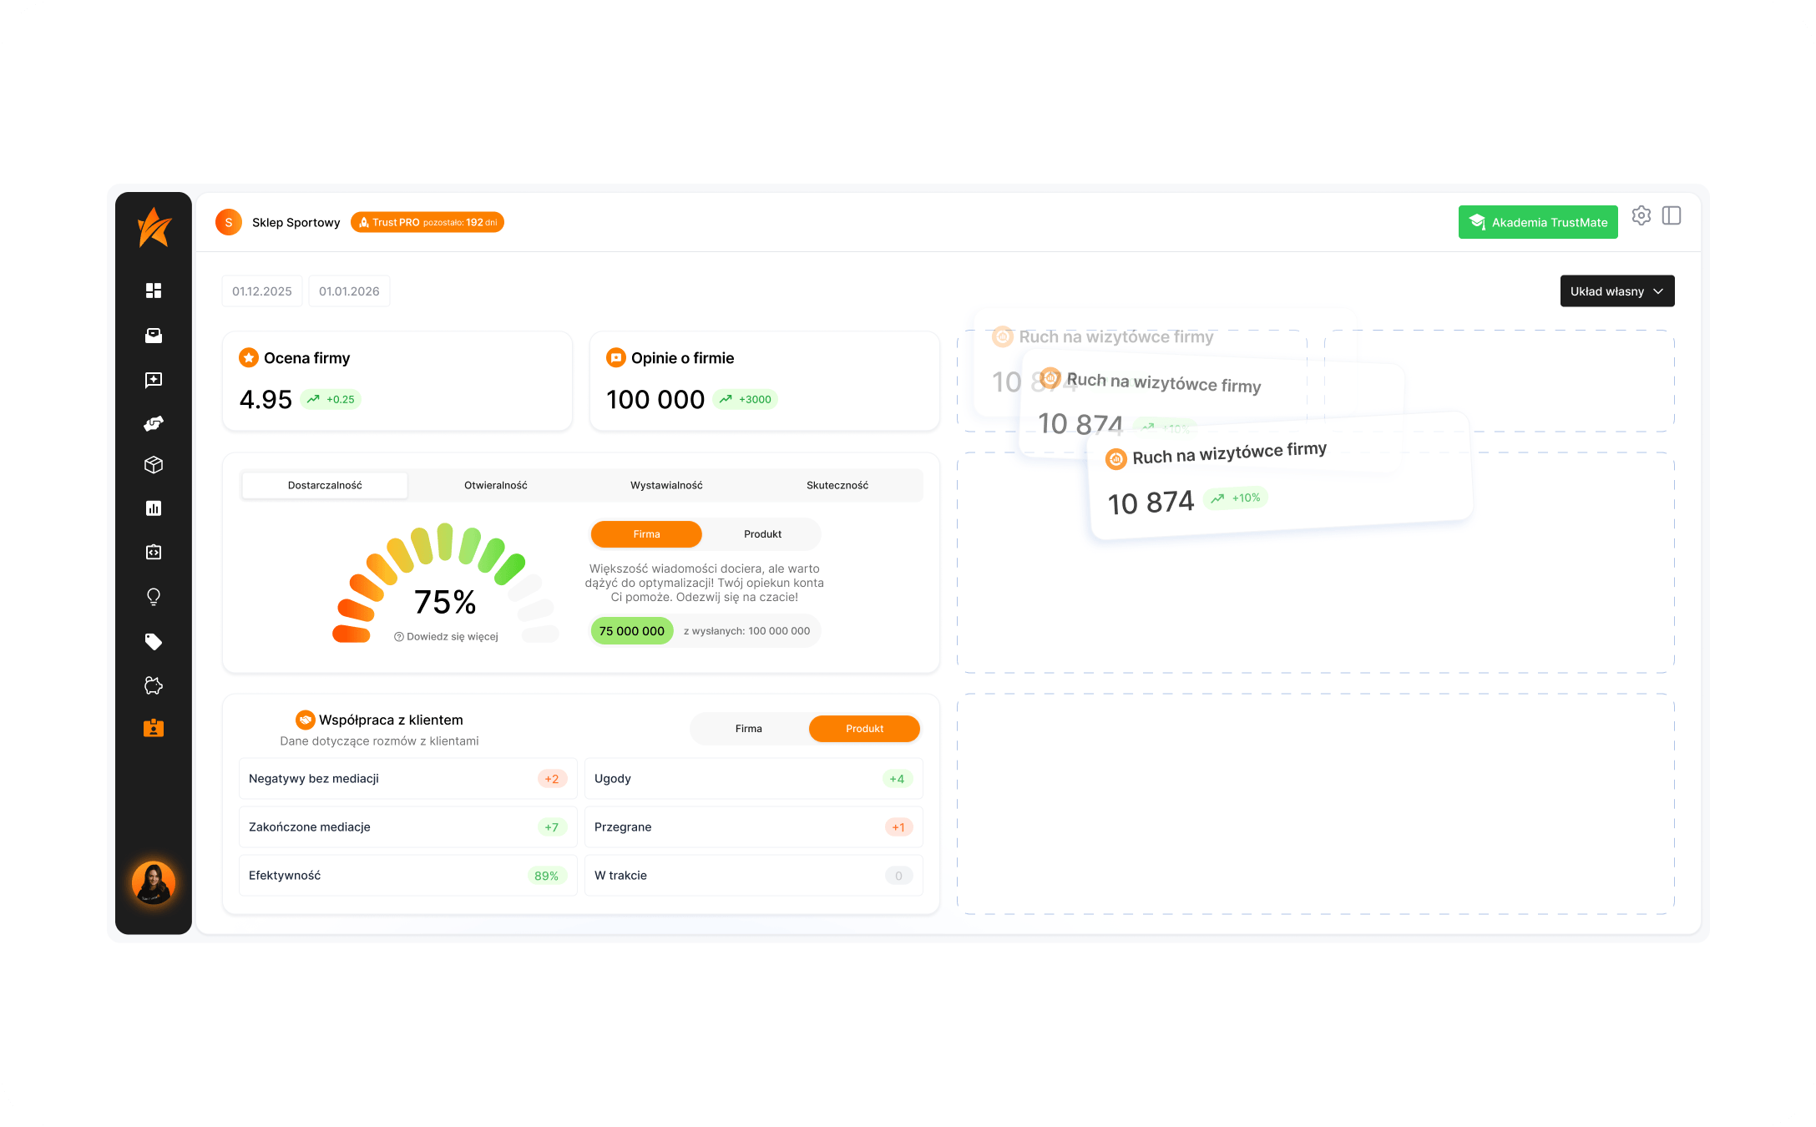Open the bar chart statistics icon

click(x=154, y=508)
